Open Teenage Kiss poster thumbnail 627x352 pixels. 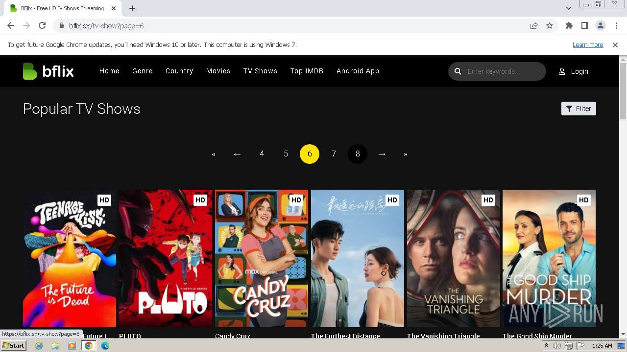(x=70, y=258)
